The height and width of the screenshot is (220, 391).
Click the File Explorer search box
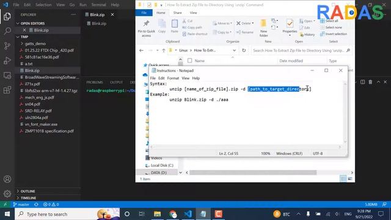(x=301, y=50)
